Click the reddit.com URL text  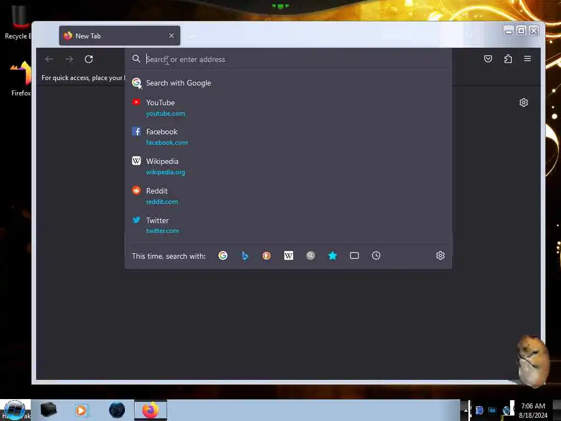click(x=162, y=202)
